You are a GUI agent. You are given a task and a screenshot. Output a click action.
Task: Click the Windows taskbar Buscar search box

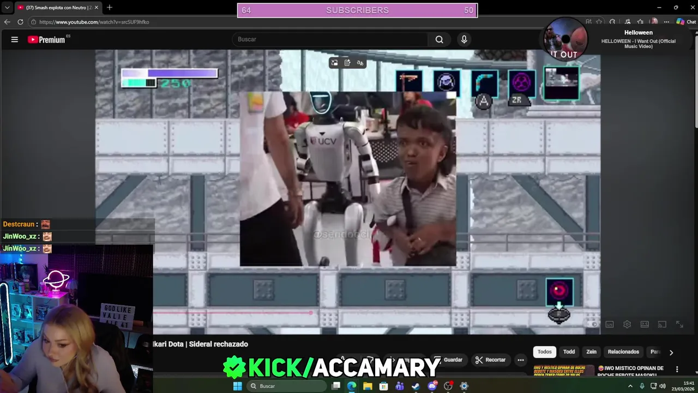coord(286,386)
